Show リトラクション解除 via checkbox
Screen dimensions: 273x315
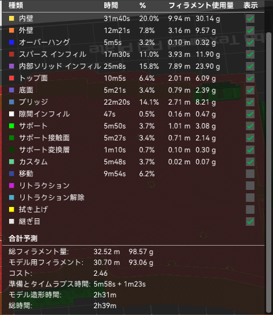coord(250,197)
